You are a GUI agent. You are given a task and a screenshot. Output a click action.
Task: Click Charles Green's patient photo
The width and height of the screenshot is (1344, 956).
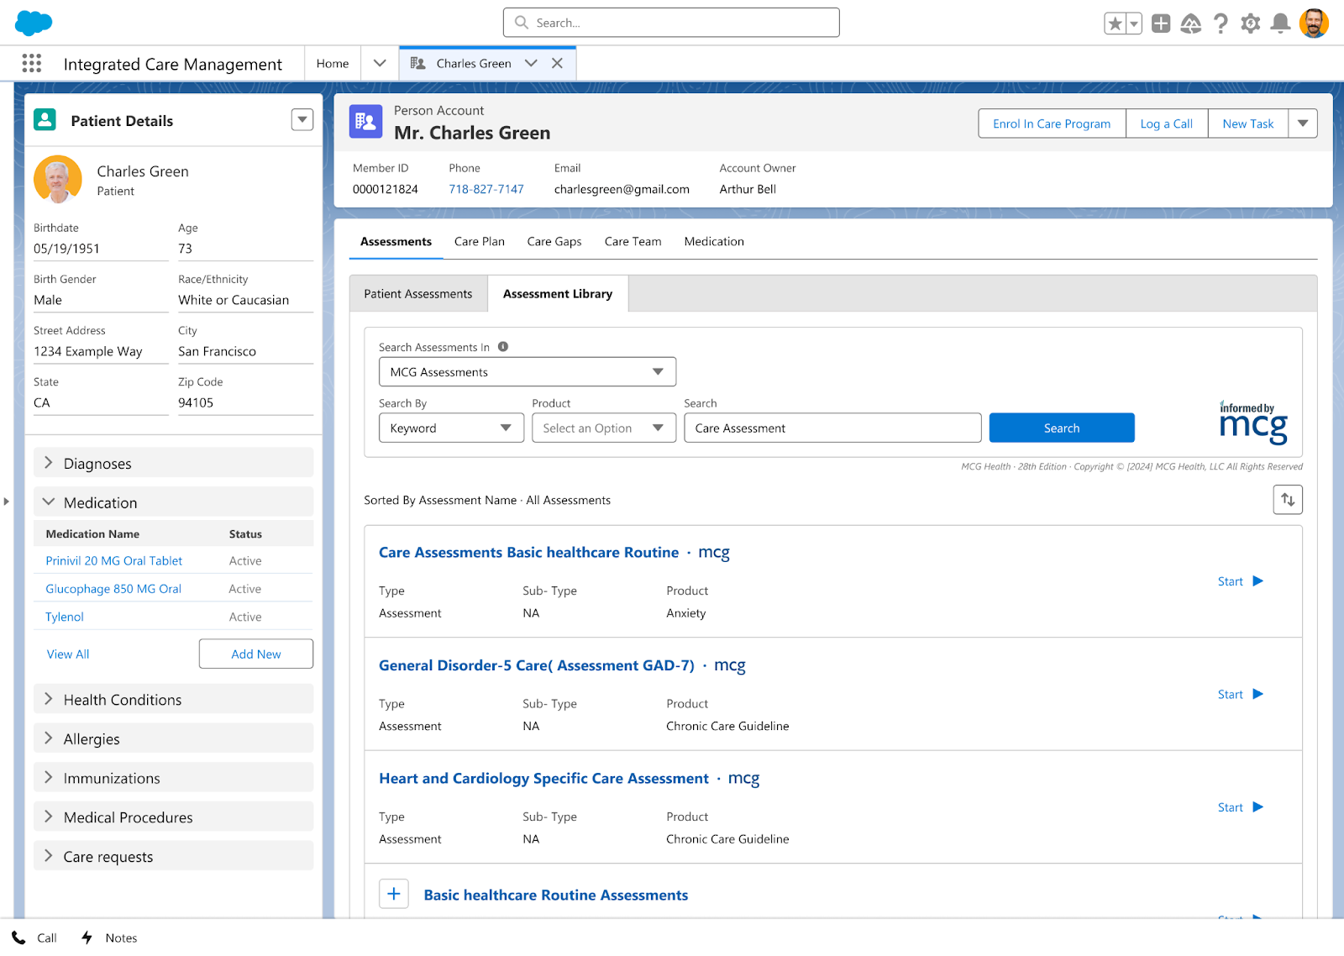[58, 179]
